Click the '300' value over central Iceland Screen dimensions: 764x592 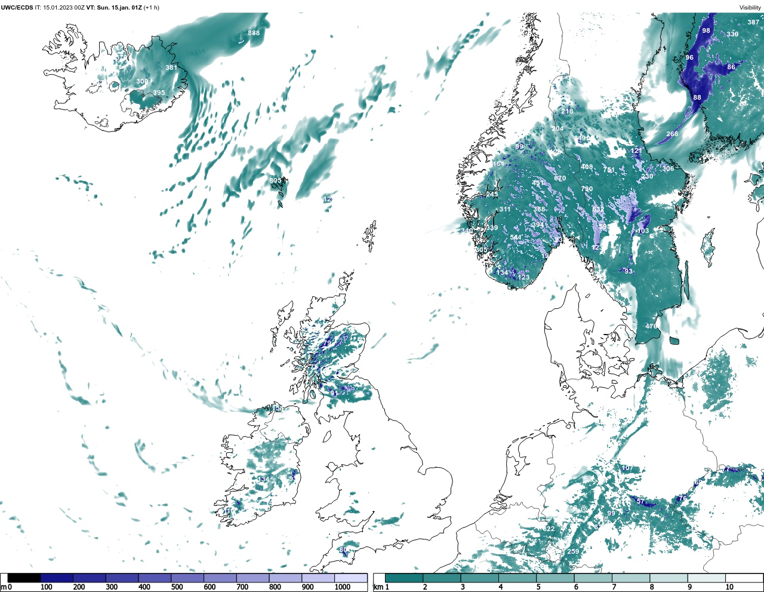[x=142, y=81]
